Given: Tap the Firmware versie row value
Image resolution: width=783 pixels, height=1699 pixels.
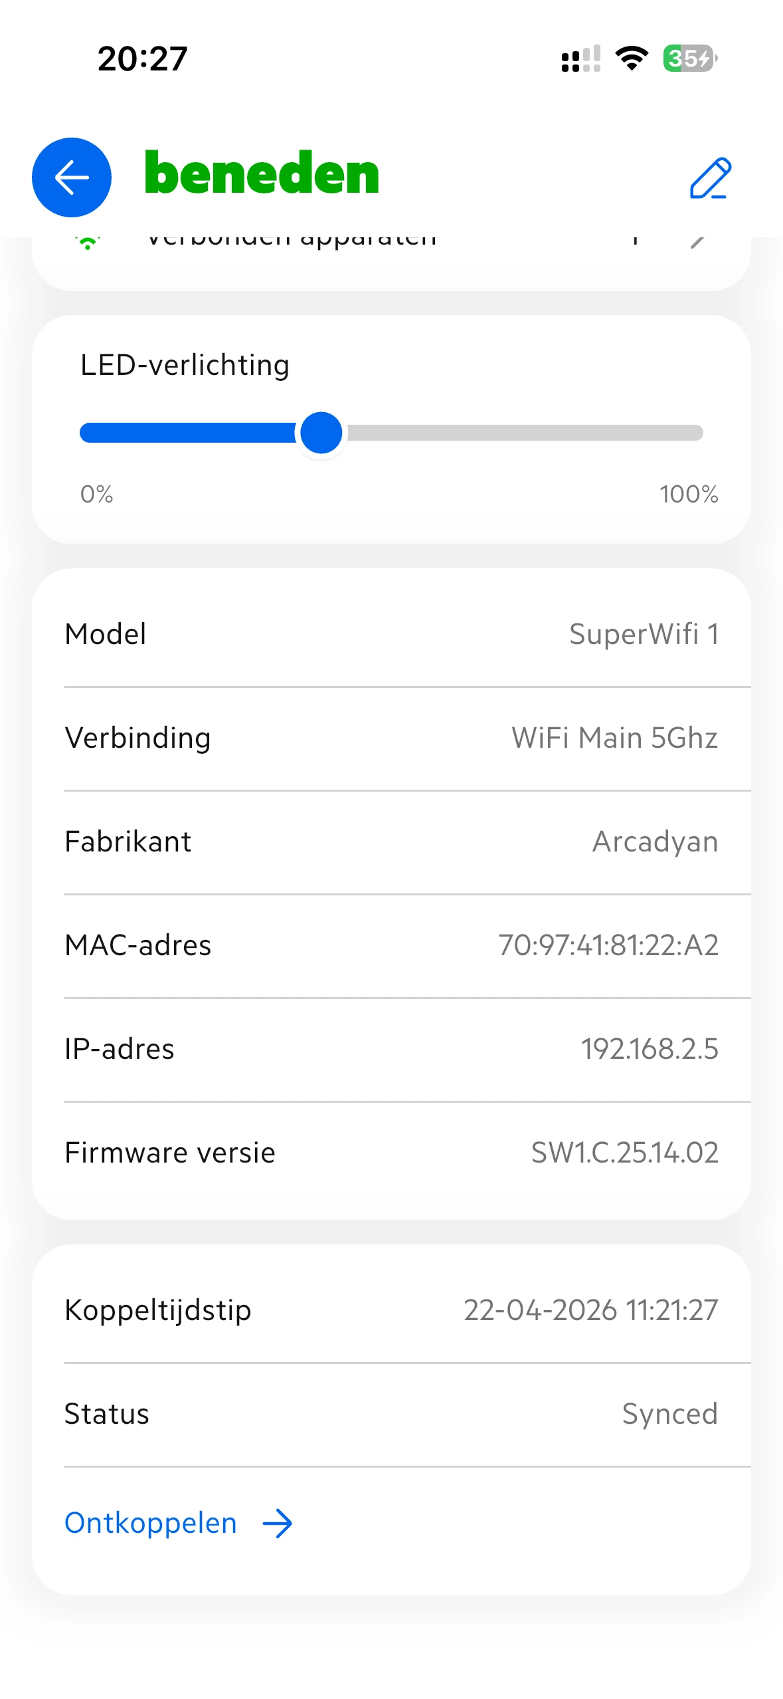Looking at the screenshot, I should pos(624,1153).
